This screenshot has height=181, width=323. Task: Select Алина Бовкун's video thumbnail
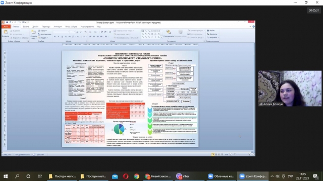click(290, 88)
